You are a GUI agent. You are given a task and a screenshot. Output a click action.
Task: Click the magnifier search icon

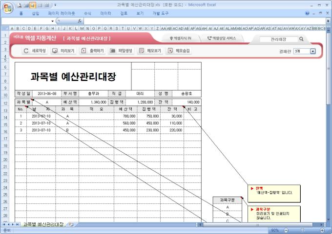coord(301,39)
